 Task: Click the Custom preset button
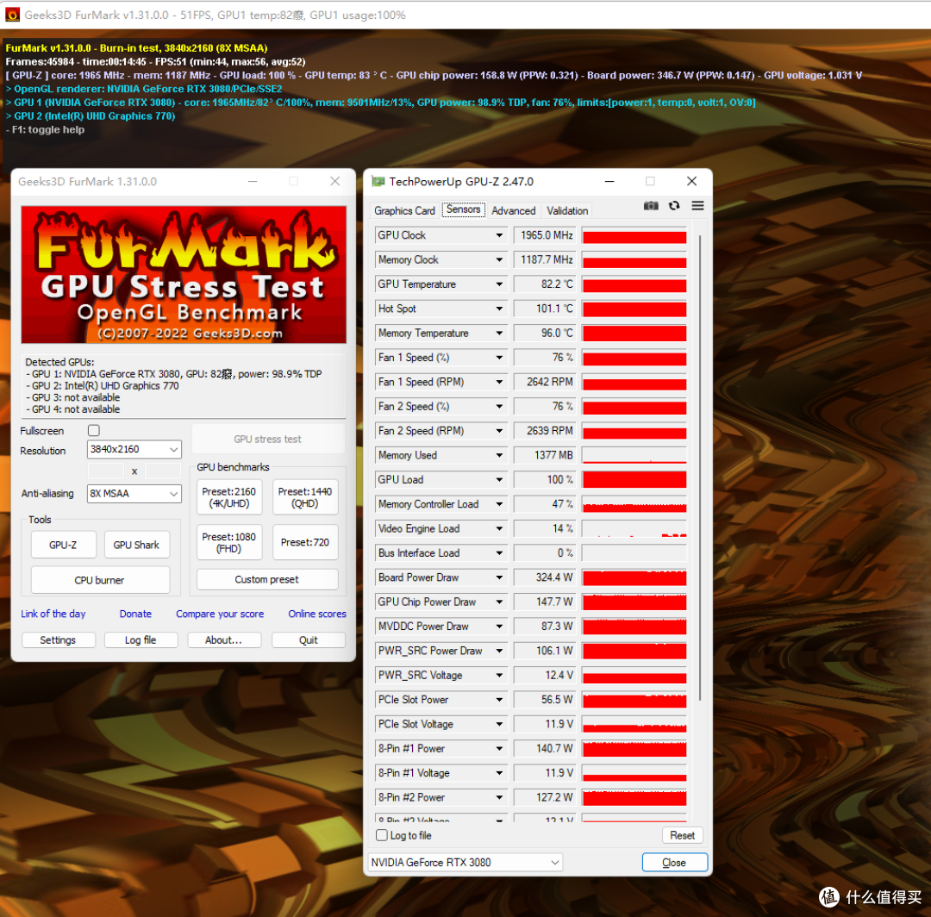[x=267, y=579]
